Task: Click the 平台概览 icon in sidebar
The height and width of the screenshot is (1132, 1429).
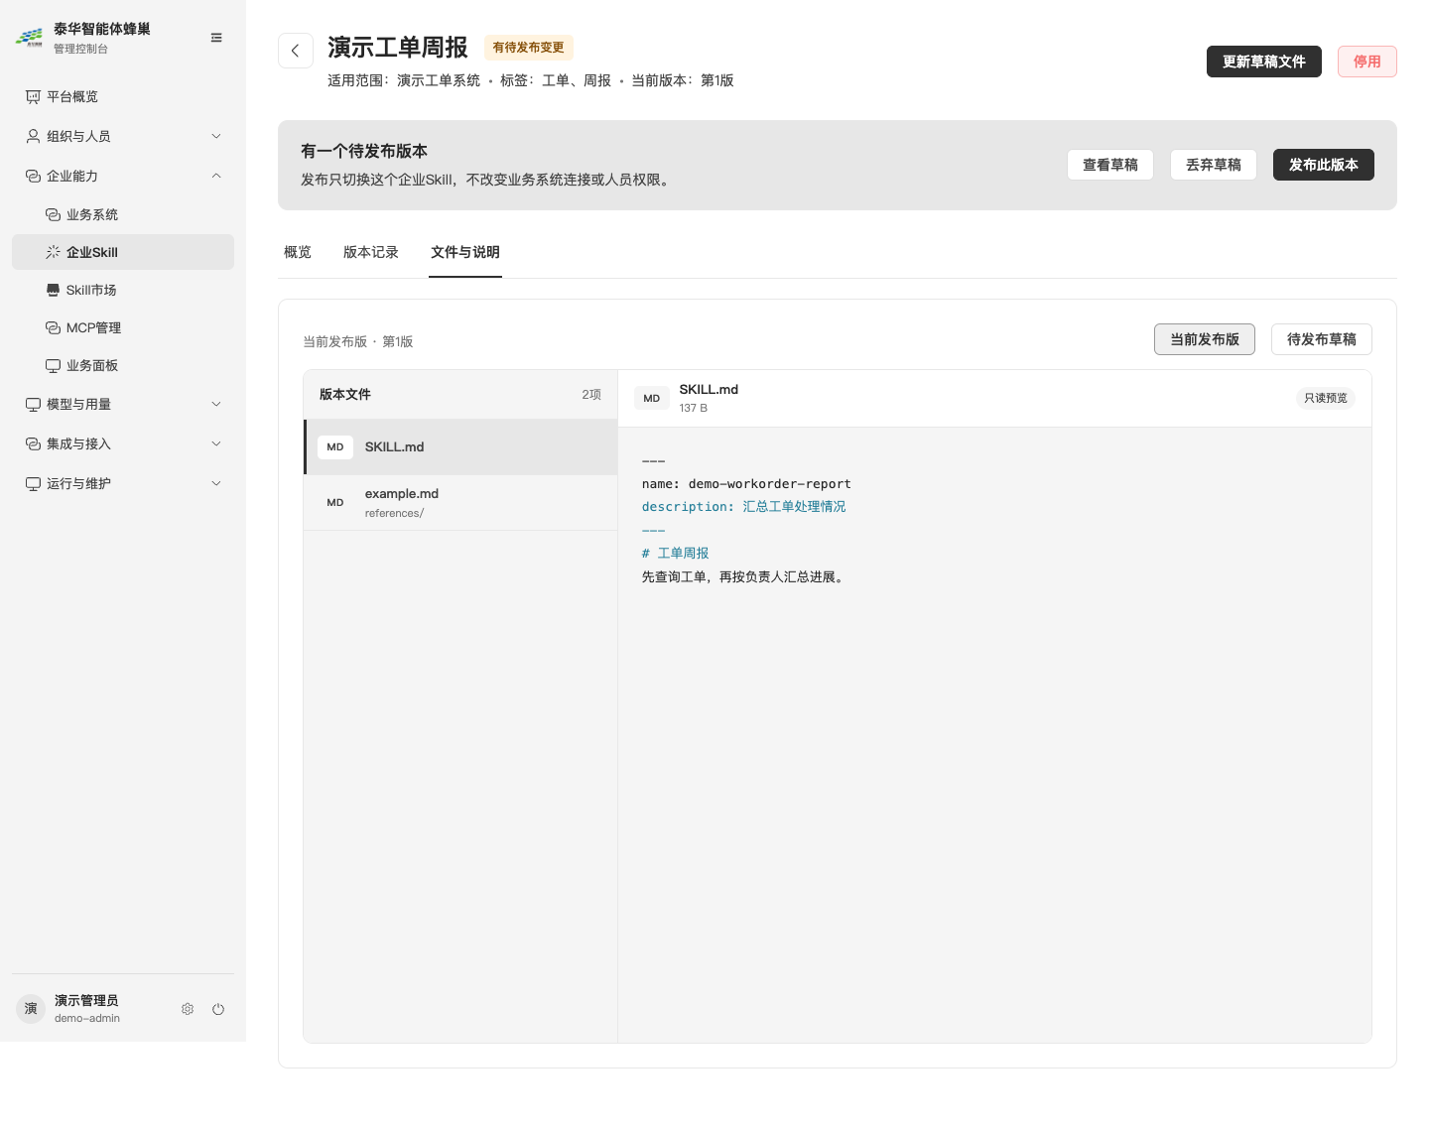Action: point(33,96)
